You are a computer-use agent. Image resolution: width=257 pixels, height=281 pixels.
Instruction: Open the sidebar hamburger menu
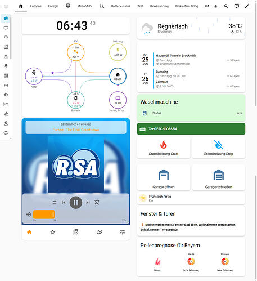pos(6,6)
